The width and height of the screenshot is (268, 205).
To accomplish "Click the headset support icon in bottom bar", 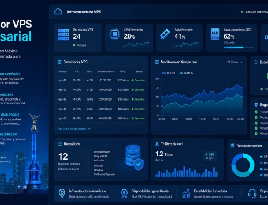I will (252, 193).
